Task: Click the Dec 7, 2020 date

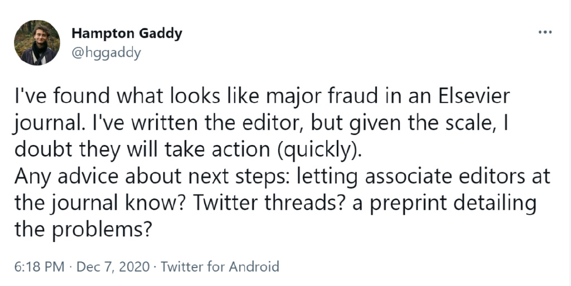Action: pos(113,266)
